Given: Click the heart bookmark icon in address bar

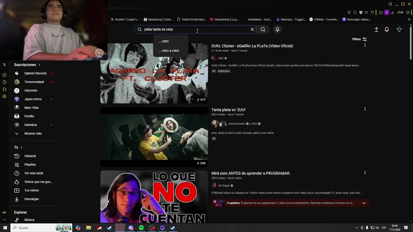Looking at the screenshot, I should point(372,13).
